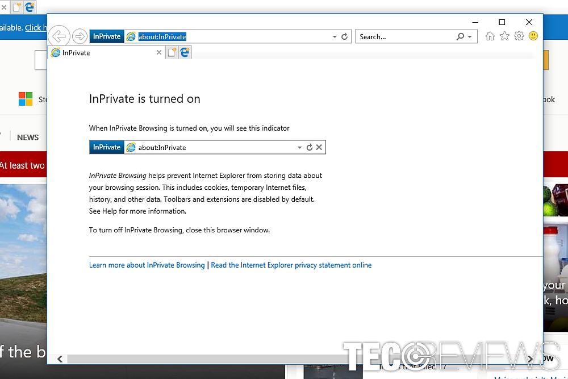Minimize the InPrivate window
The image size is (568, 379).
coord(475,22)
